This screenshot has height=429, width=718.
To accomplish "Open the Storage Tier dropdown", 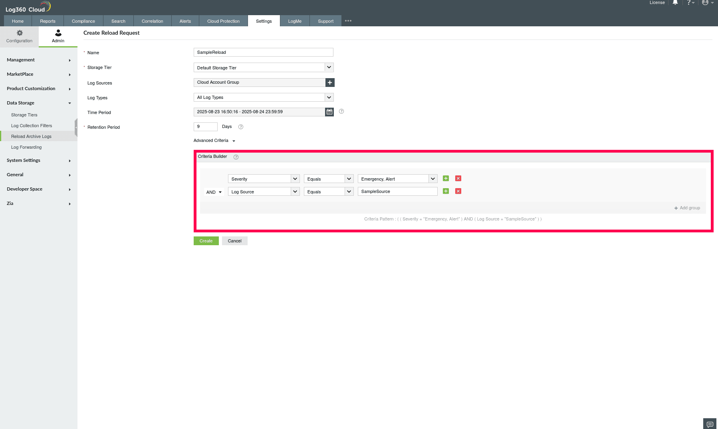I will tap(264, 68).
